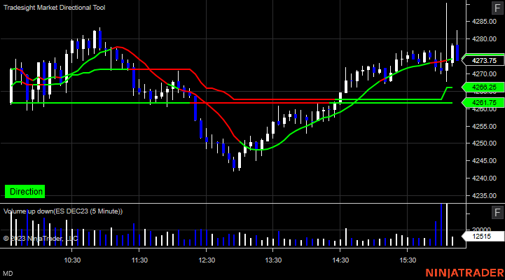The image size is (505, 280).
Task: Click the 13:30 time axis label
Action: [273, 260]
